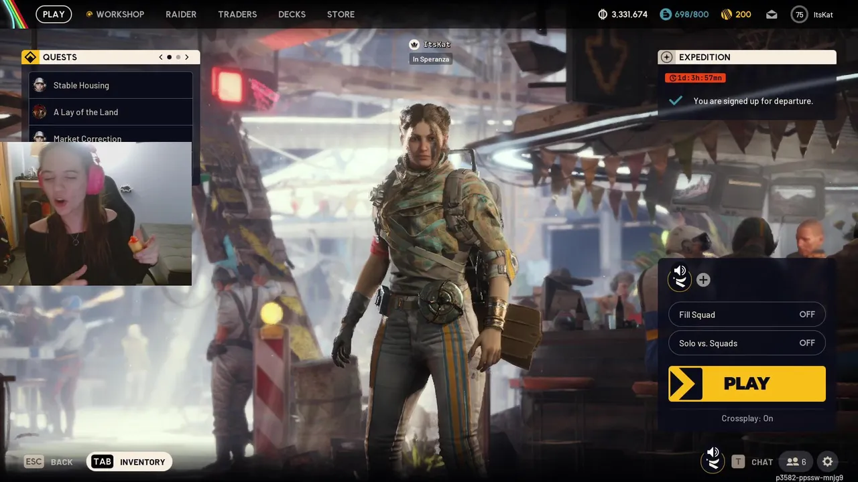858x482 pixels.
Task: Go to next quests page arrow
Action: [x=187, y=57]
